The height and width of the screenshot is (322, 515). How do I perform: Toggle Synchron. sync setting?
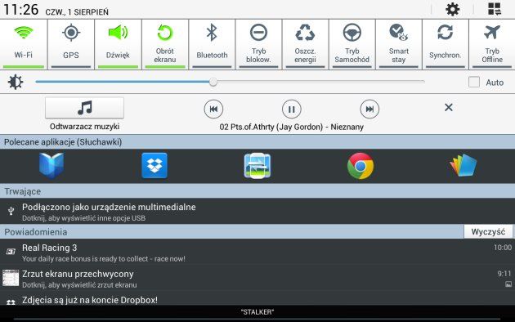pyautogui.click(x=445, y=44)
